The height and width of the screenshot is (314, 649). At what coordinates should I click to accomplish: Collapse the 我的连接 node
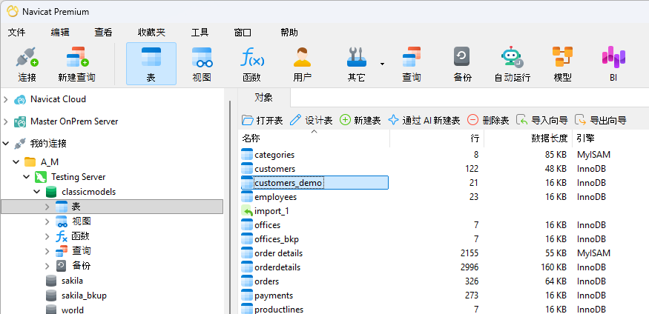tap(6, 144)
